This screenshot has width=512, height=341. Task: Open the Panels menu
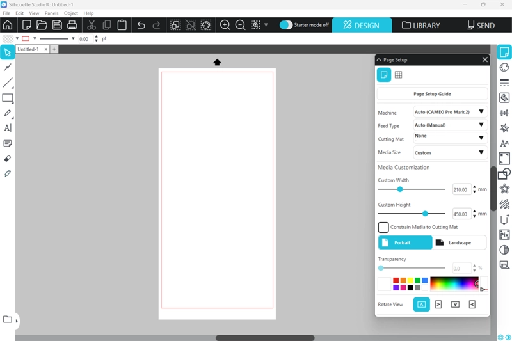[x=51, y=13]
